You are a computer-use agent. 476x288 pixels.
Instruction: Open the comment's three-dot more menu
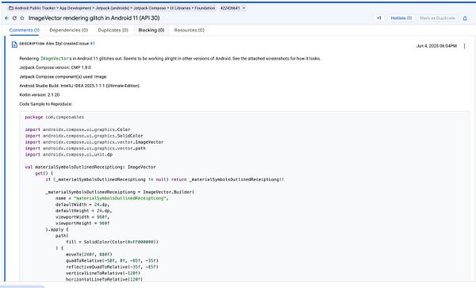464,46
